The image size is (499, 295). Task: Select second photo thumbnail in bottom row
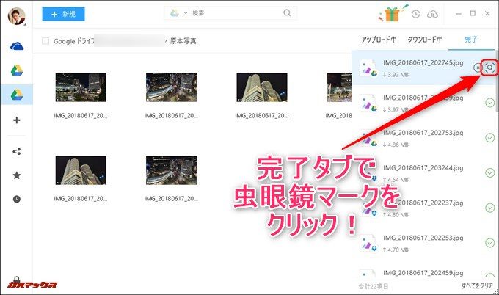click(x=171, y=170)
